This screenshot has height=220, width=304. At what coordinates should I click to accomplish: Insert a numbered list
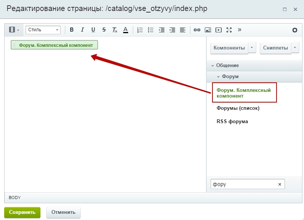[x=140, y=30]
